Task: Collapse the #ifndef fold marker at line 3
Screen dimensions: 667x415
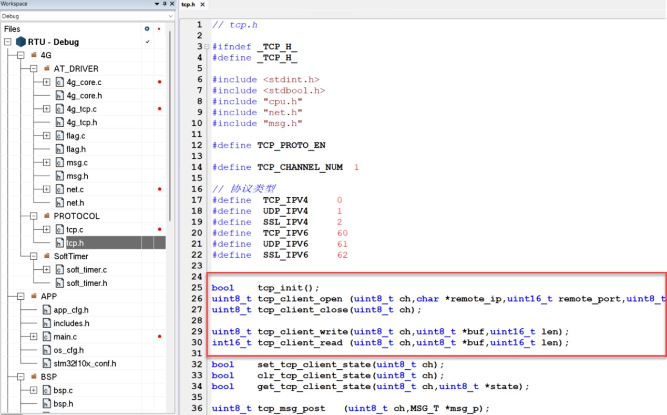Action: tap(207, 47)
